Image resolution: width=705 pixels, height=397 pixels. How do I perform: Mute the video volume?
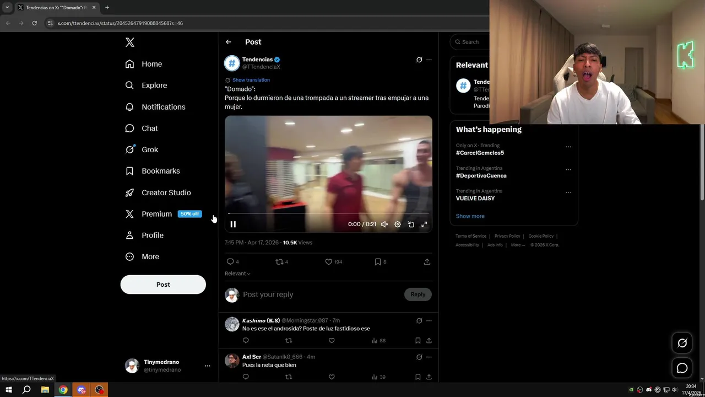[x=384, y=224]
